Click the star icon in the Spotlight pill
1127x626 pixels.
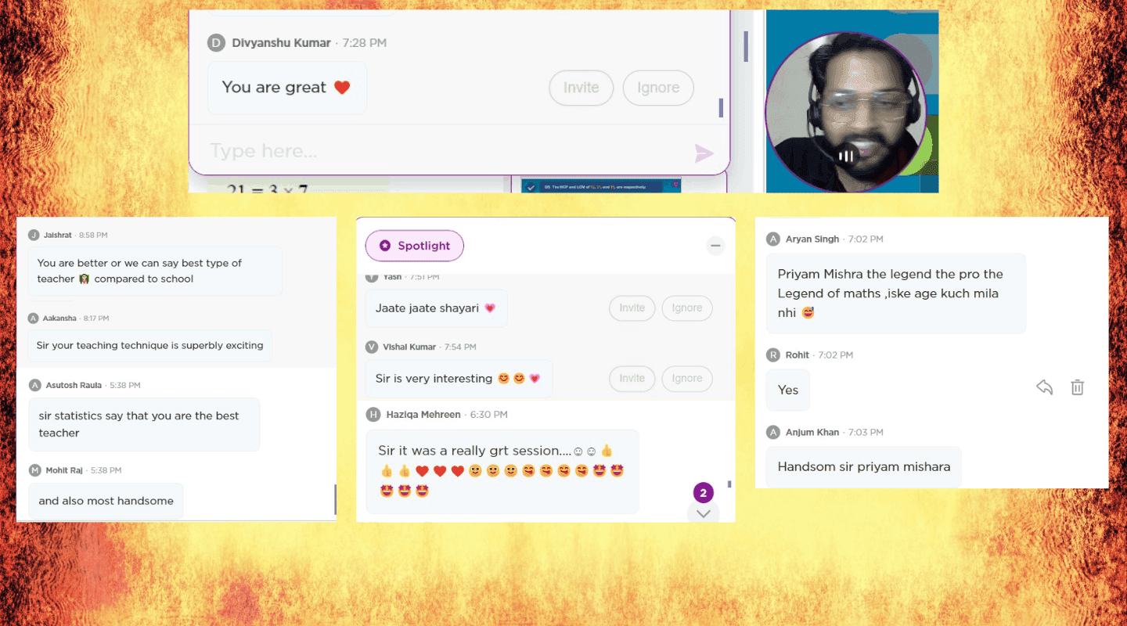pyautogui.click(x=384, y=246)
